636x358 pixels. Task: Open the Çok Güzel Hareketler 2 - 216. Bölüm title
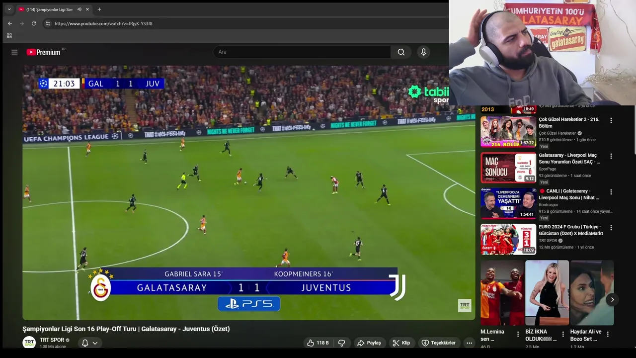[x=569, y=123]
